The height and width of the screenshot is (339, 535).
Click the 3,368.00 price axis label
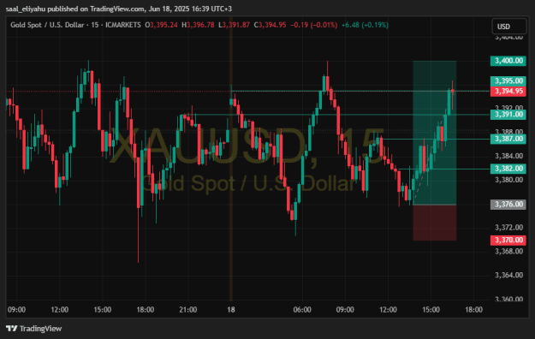(x=508, y=252)
